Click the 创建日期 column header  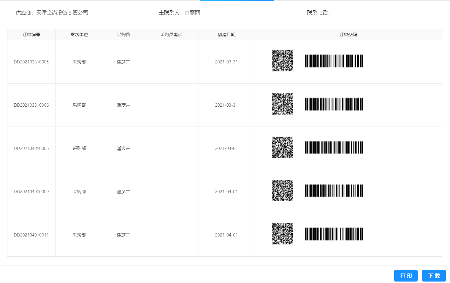(226, 35)
